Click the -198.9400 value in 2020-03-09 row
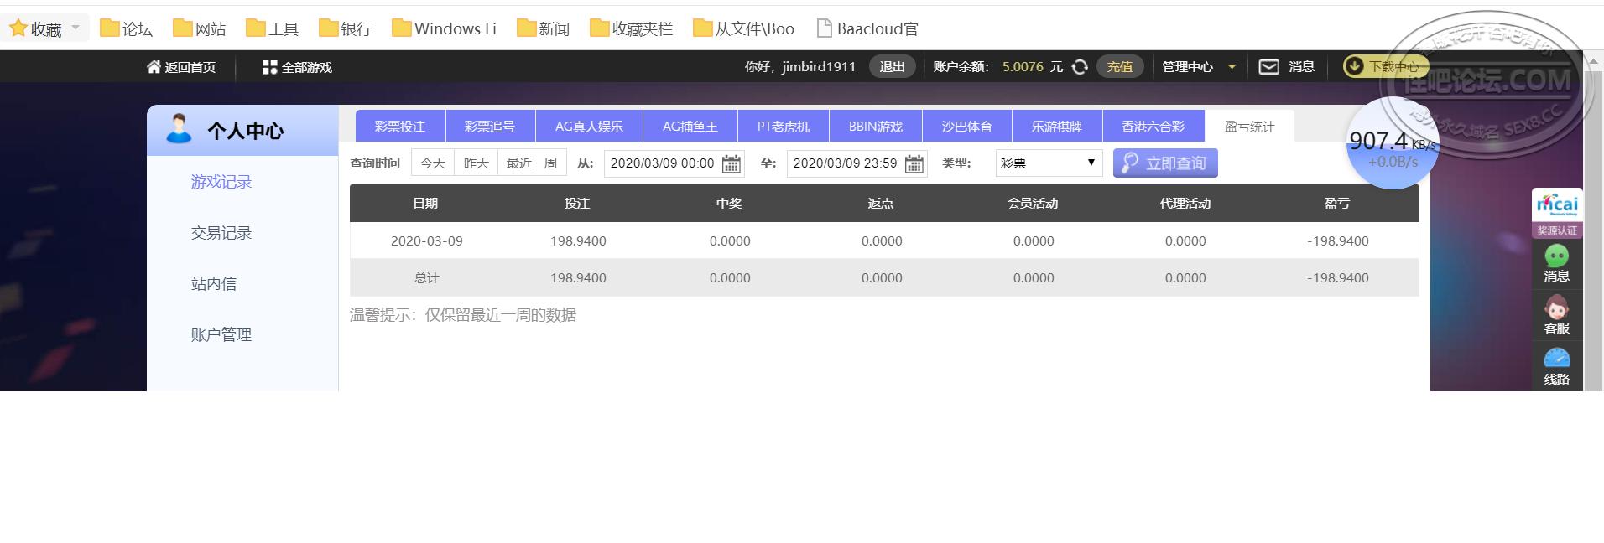 1338,241
